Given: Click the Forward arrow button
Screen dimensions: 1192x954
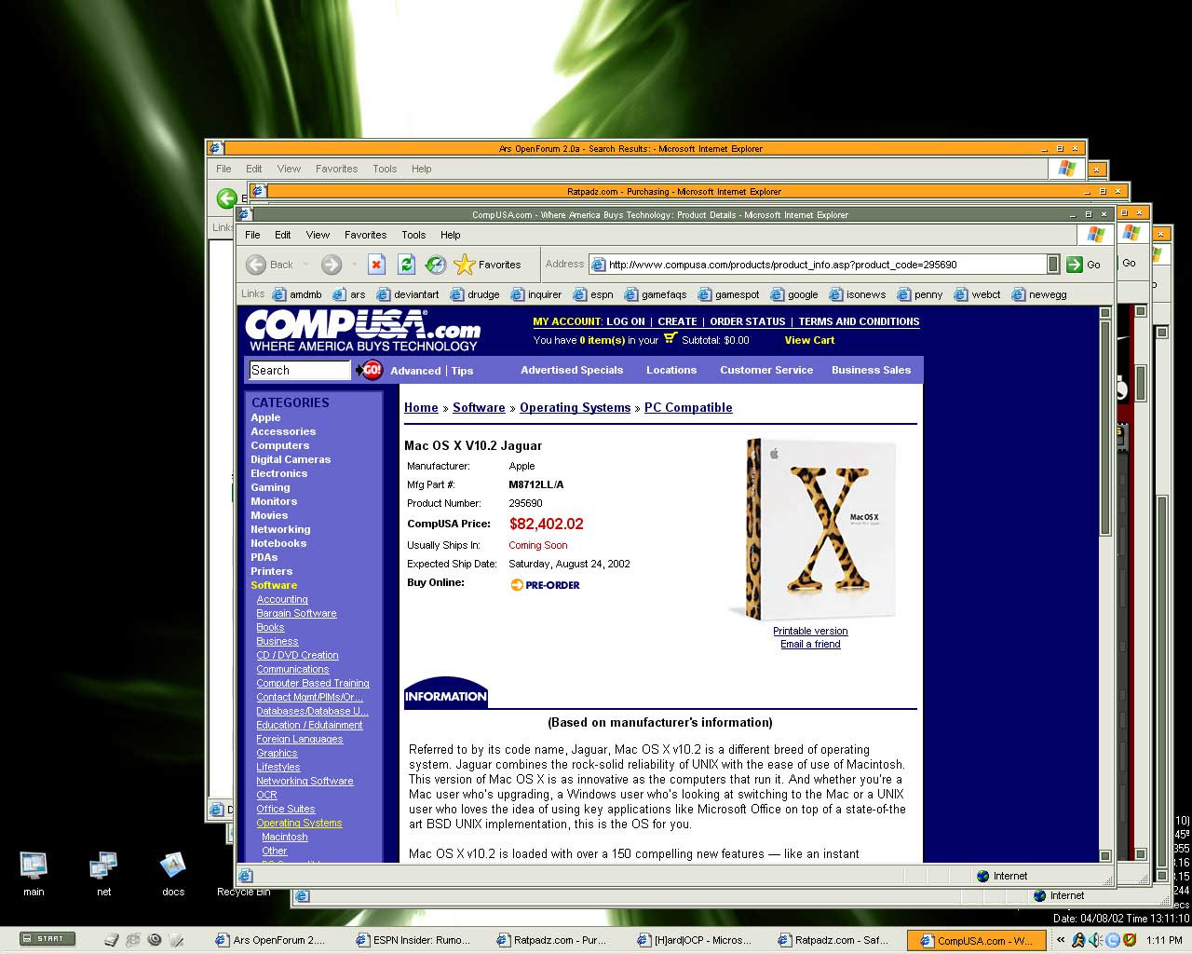Looking at the screenshot, I should [x=331, y=265].
